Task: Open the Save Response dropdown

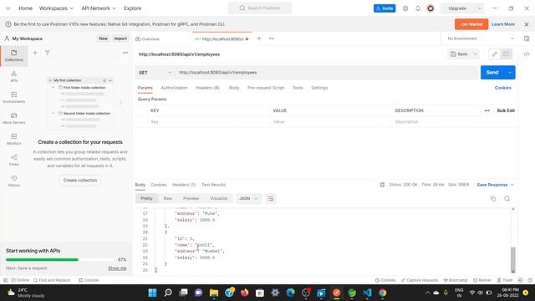Action: click(495, 185)
